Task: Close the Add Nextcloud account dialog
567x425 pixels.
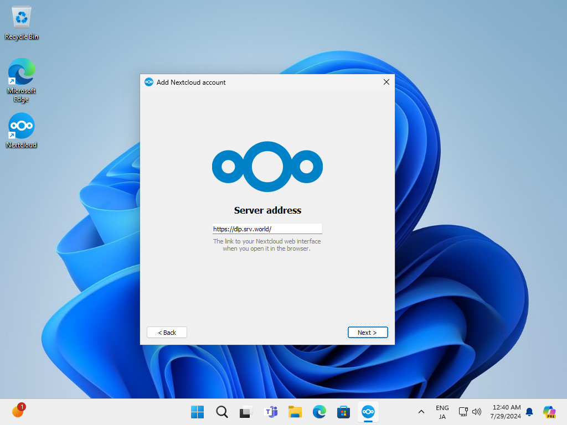Action: 386,82
